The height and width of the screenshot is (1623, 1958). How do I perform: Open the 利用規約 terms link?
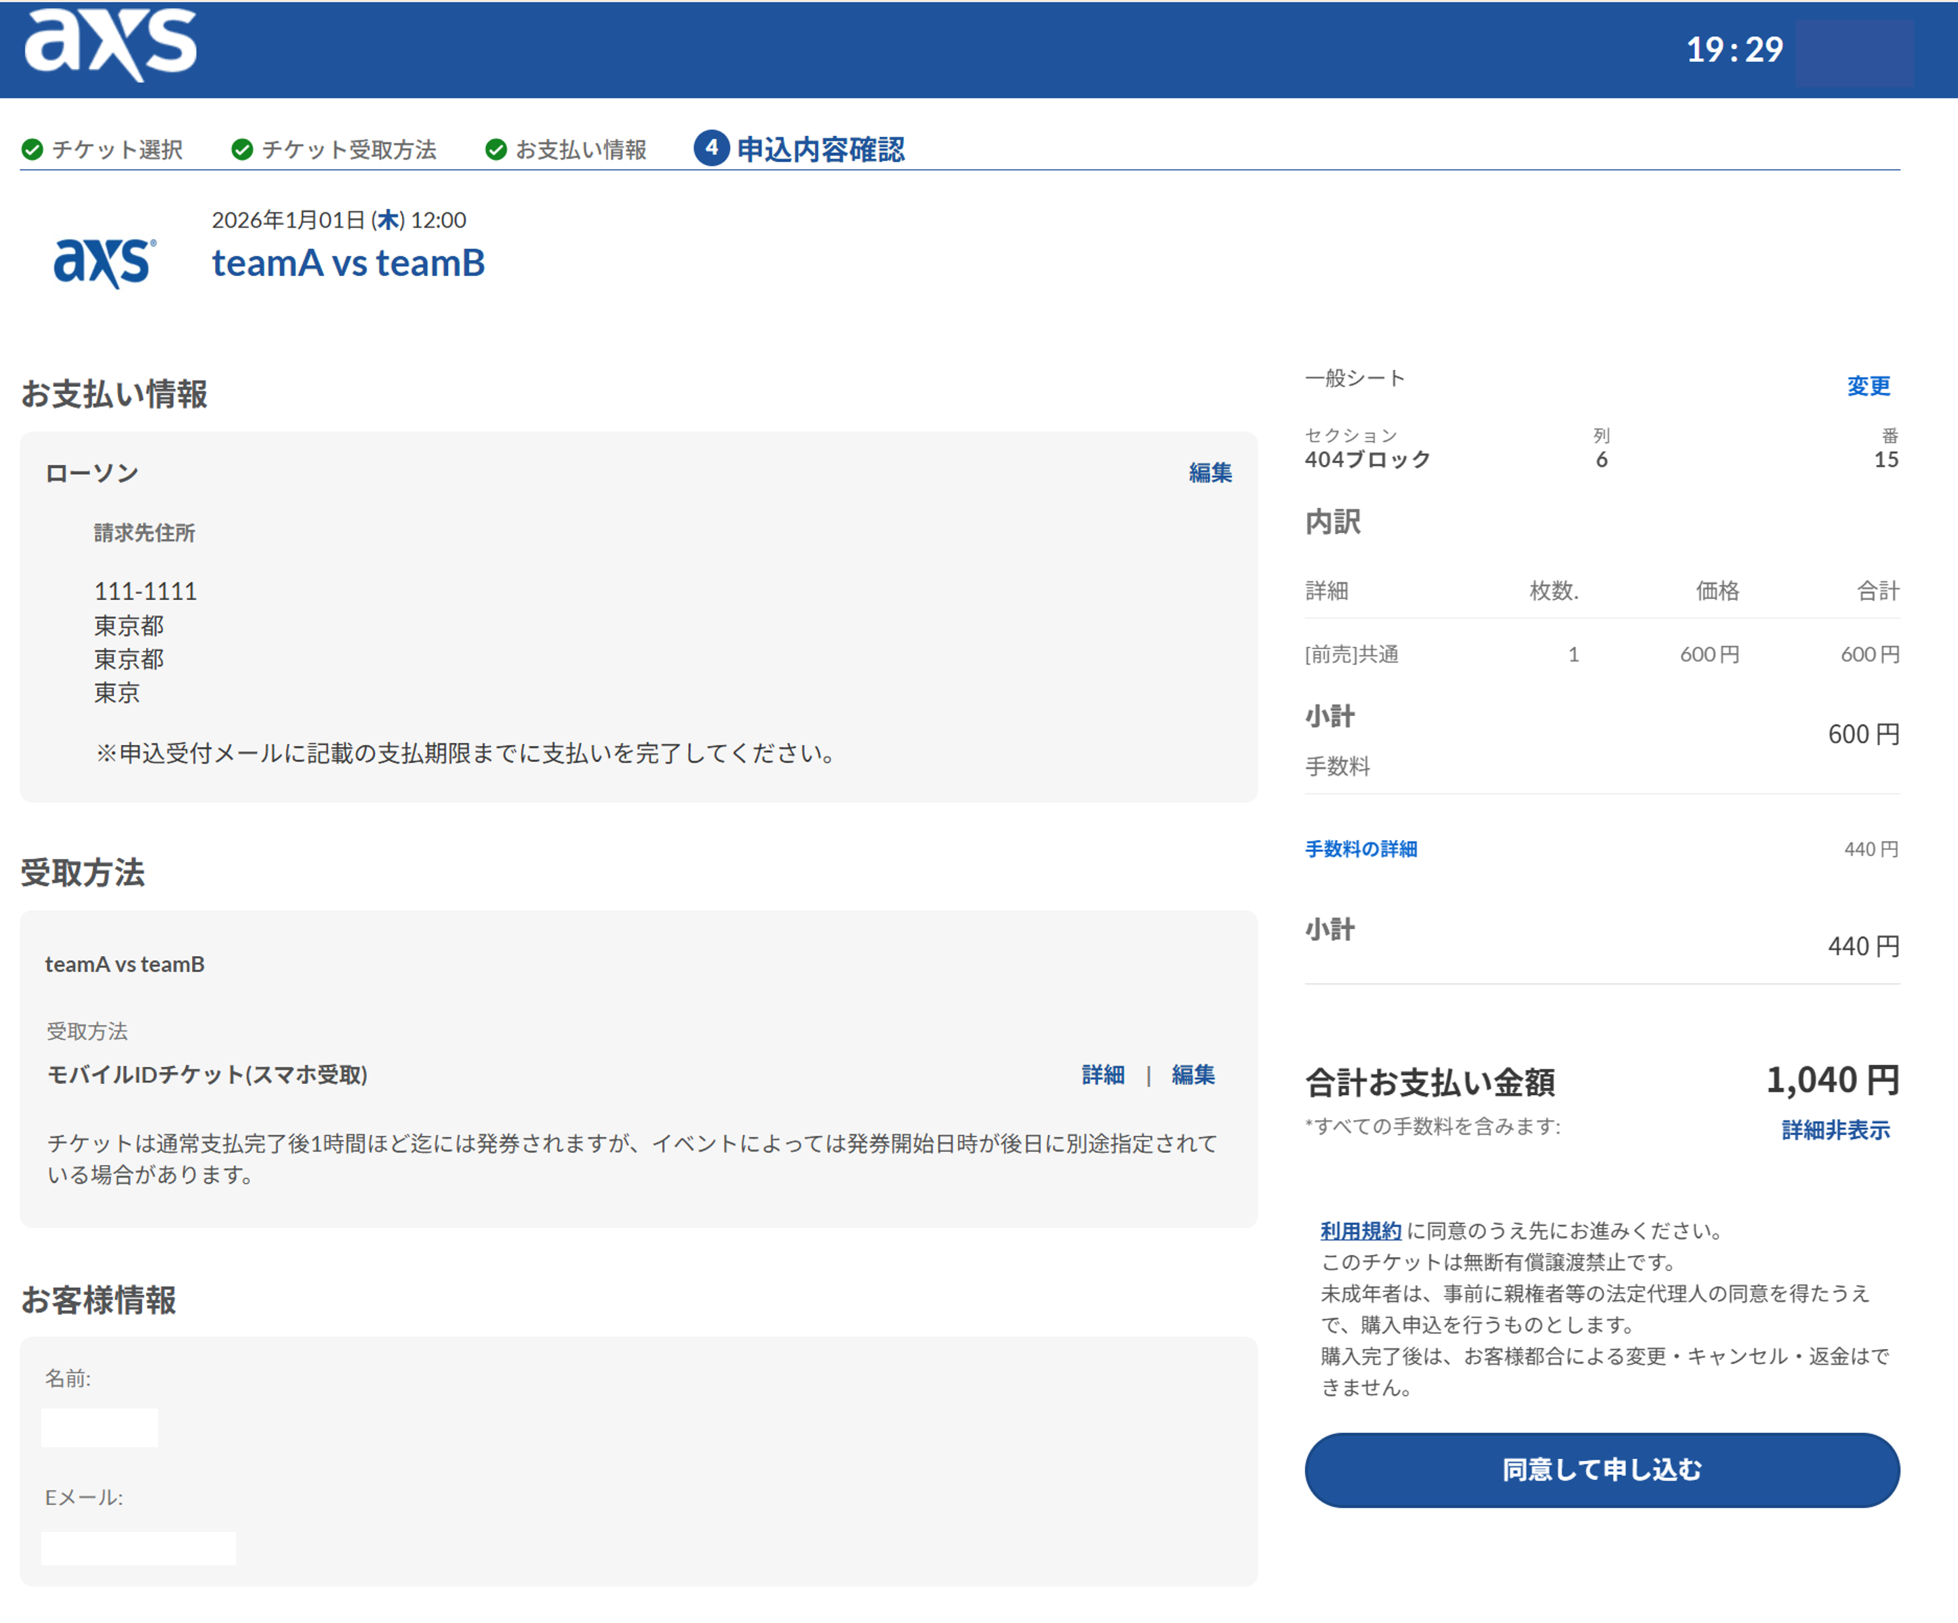pyautogui.click(x=1361, y=1231)
